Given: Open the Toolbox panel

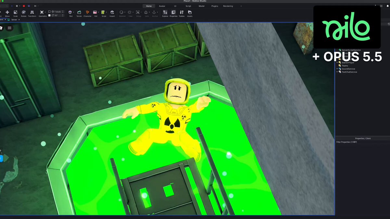Looking at the screenshot, I should [x=182, y=13].
